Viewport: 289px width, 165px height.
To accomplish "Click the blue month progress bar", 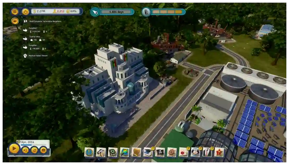I will [x=33, y=145].
